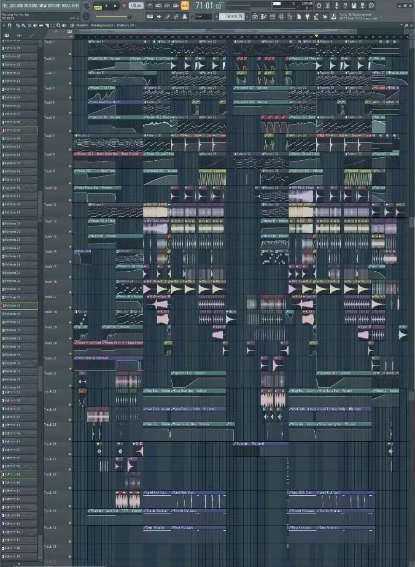This screenshot has height=567, width=415.
Task: Open the one-click audio recording microphone icon
Action: tap(336, 5)
